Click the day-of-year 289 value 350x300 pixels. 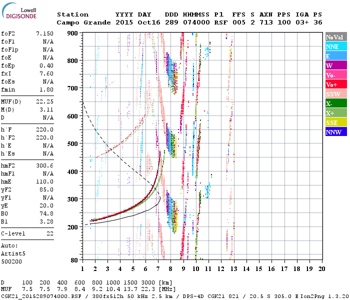pyautogui.click(x=171, y=22)
